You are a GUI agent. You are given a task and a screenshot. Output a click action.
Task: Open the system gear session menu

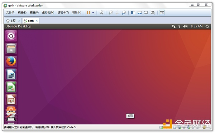pyautogui.click(x=207, y=26)
